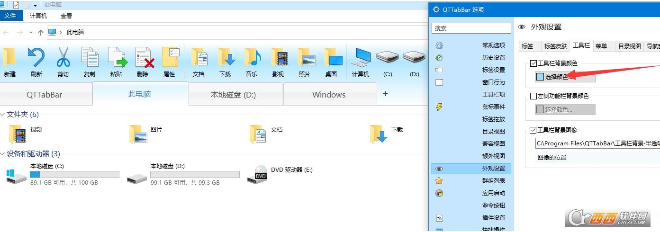Collapse the 设备和驱动器 (3) group
The width and height of the screenshot is (660, 232).
3,154
